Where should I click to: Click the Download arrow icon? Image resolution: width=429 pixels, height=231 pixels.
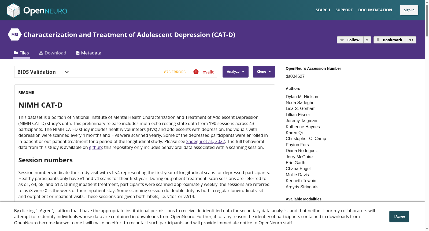41,53
